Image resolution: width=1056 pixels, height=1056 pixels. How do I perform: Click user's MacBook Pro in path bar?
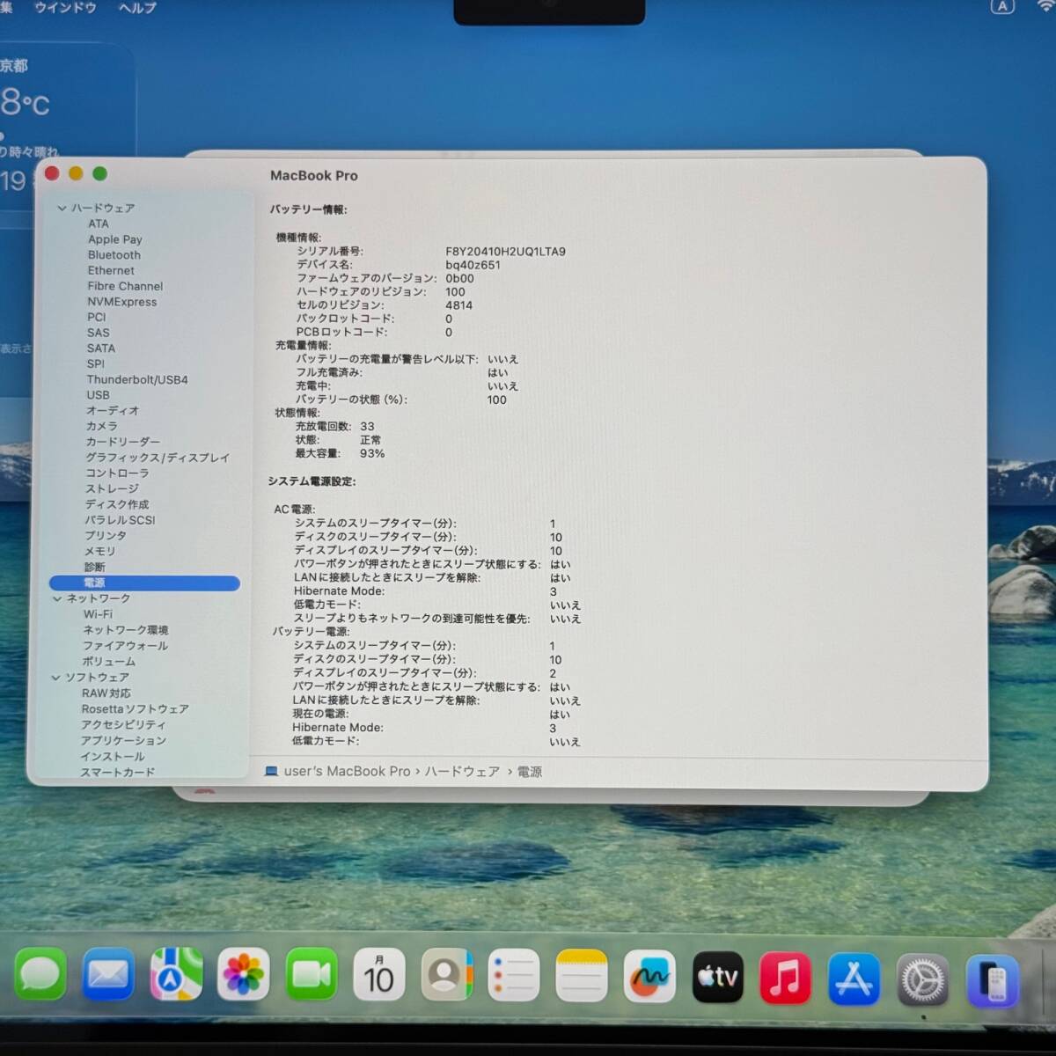(x=347, y=772)
